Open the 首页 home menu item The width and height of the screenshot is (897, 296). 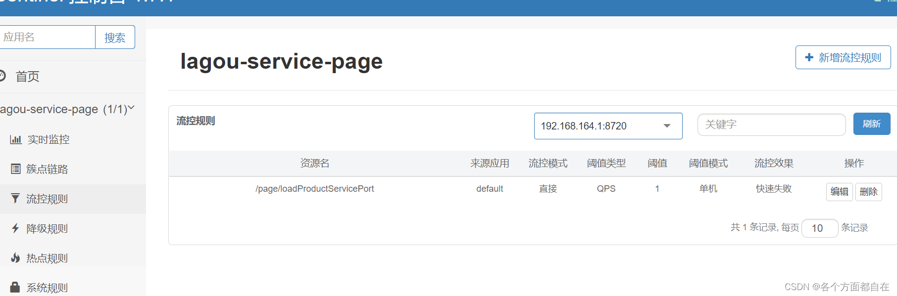point(73,77)
